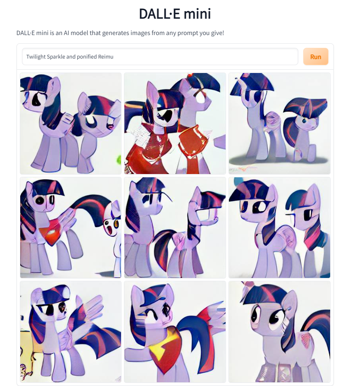Open the top-right image with ground shadow
This screenshot has height=386, width=338.
279,123
